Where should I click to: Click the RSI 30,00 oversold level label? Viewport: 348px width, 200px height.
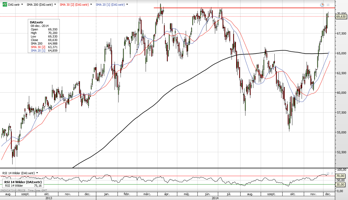pos(340,185)
